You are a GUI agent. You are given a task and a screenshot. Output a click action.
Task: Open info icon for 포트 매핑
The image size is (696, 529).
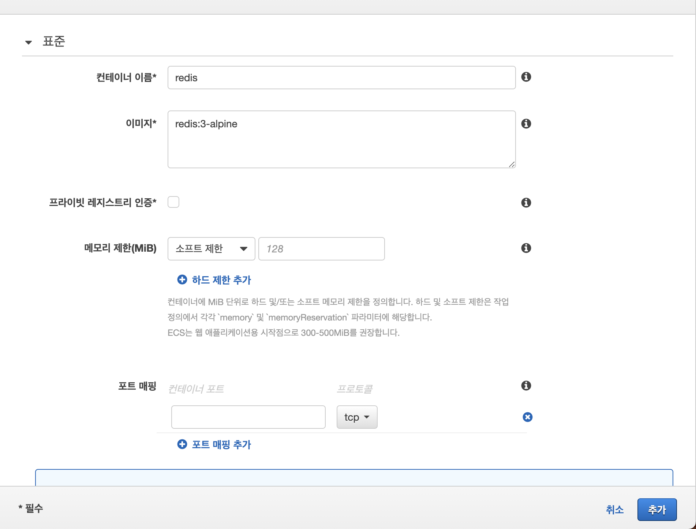[526, 386]
